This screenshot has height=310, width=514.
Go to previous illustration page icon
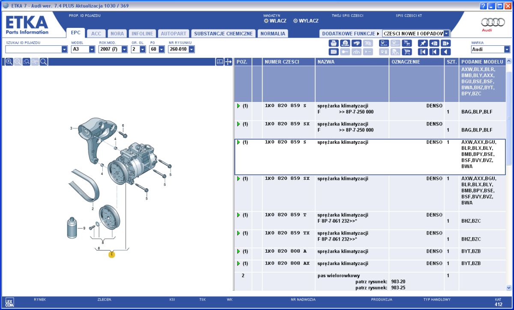click(434, 43)
